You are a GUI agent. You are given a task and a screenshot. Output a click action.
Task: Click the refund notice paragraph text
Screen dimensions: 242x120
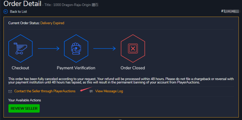121,81
